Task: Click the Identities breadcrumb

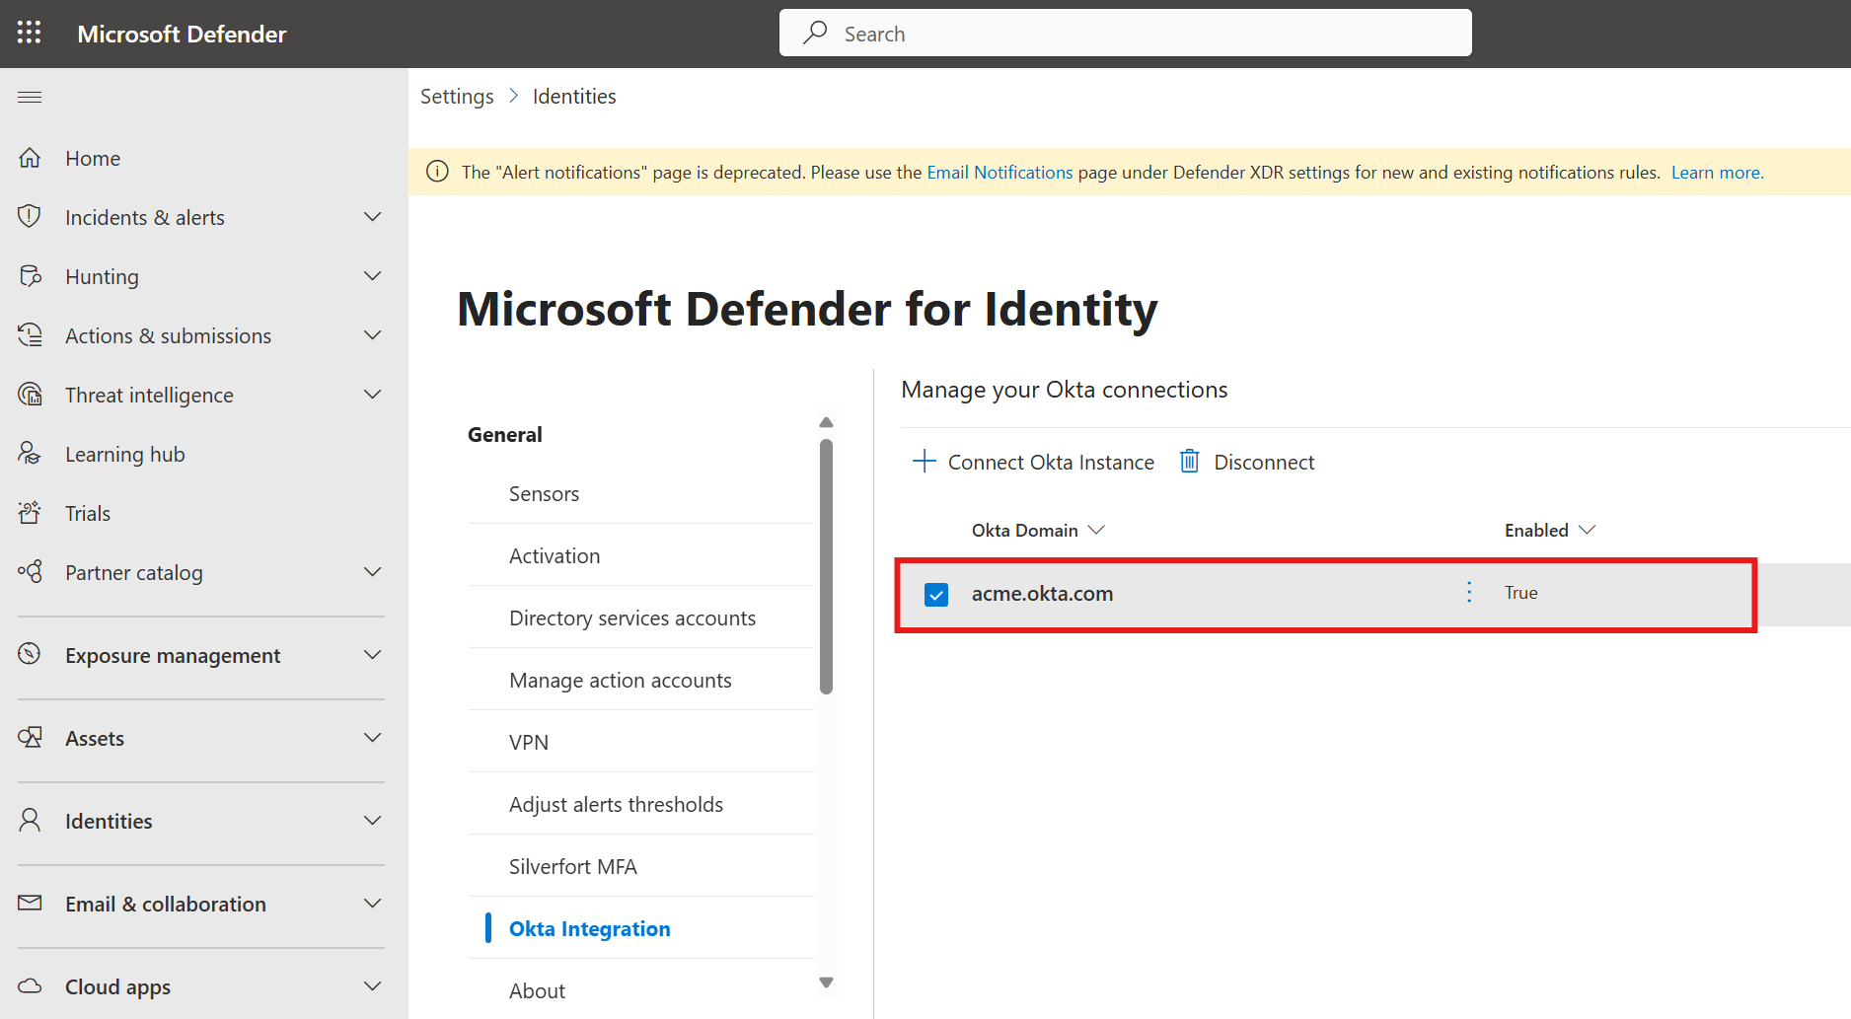Action: (x=574, y=97)
